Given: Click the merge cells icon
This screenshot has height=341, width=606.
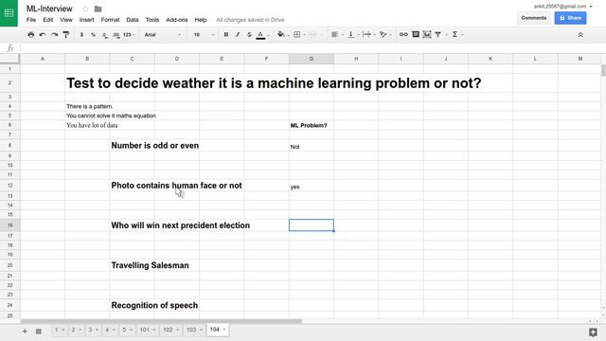Looking at the screenshot, I should (x=312, y=35).
